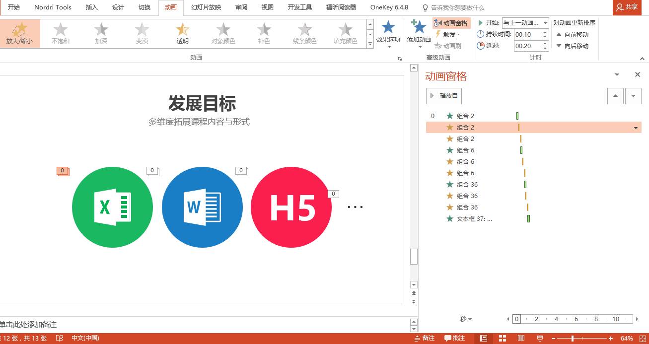The width and height of the screenshot is (649, 344).
Task: Click the red H5 circle on slide
Action: pyautogui.click(x=291, y=207)
